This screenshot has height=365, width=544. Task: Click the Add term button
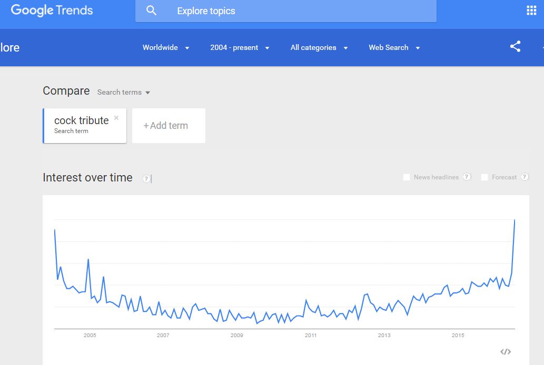click(169, 126)
